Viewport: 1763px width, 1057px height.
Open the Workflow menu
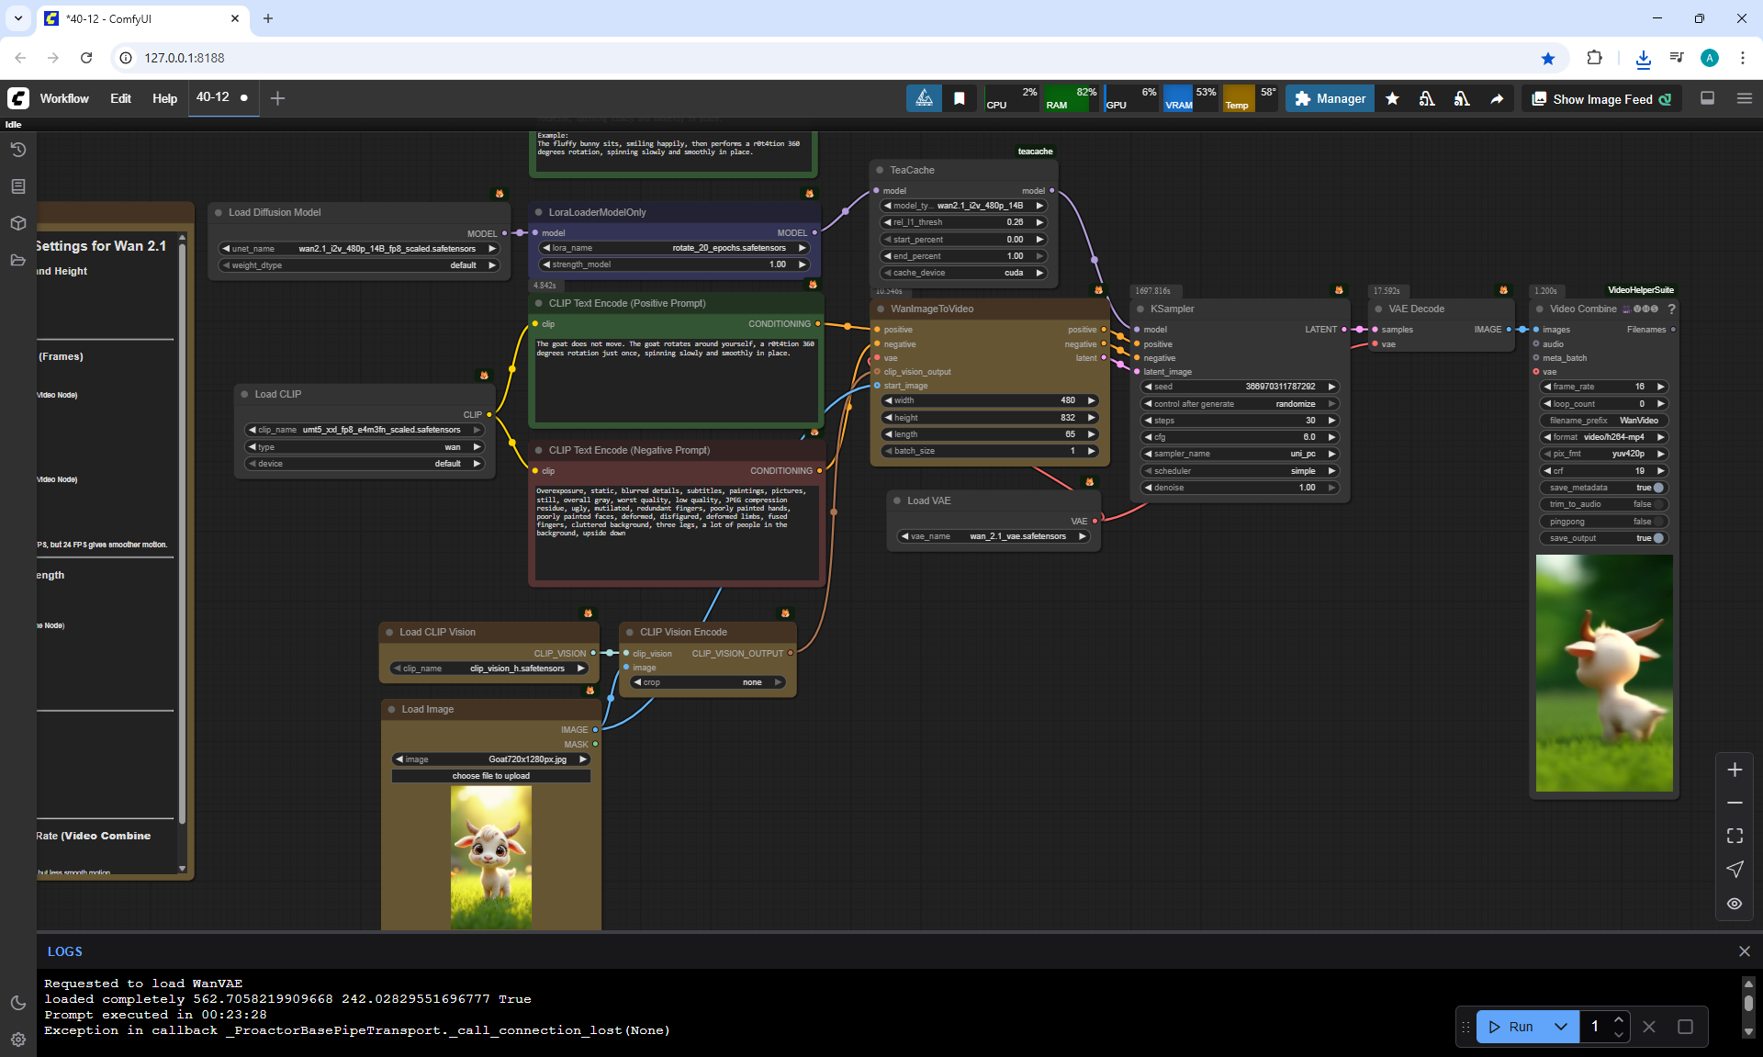[64, 98]
